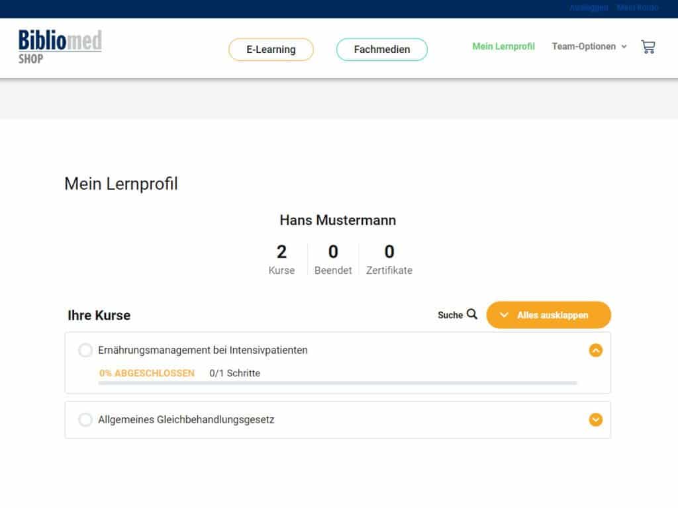This screenshot has width=678, height=508.
Task: Open the Team-Optionen dropdown
Action: coord(589,47)
